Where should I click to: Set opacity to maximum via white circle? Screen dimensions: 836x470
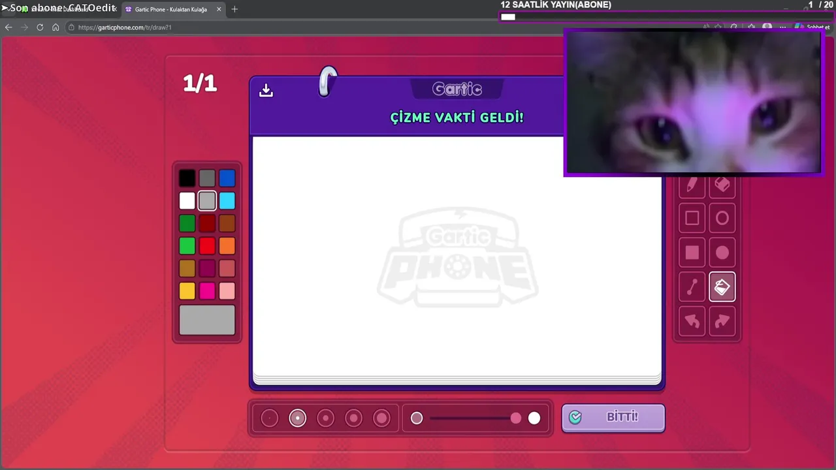[534, 418]
